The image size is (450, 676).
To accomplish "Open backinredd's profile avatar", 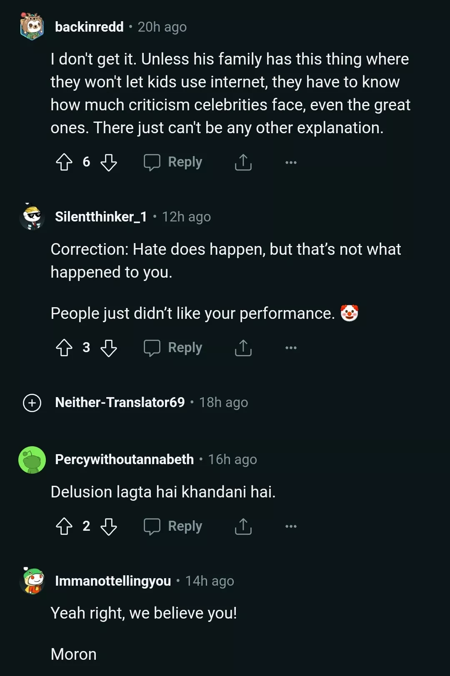I will point(32,27).
